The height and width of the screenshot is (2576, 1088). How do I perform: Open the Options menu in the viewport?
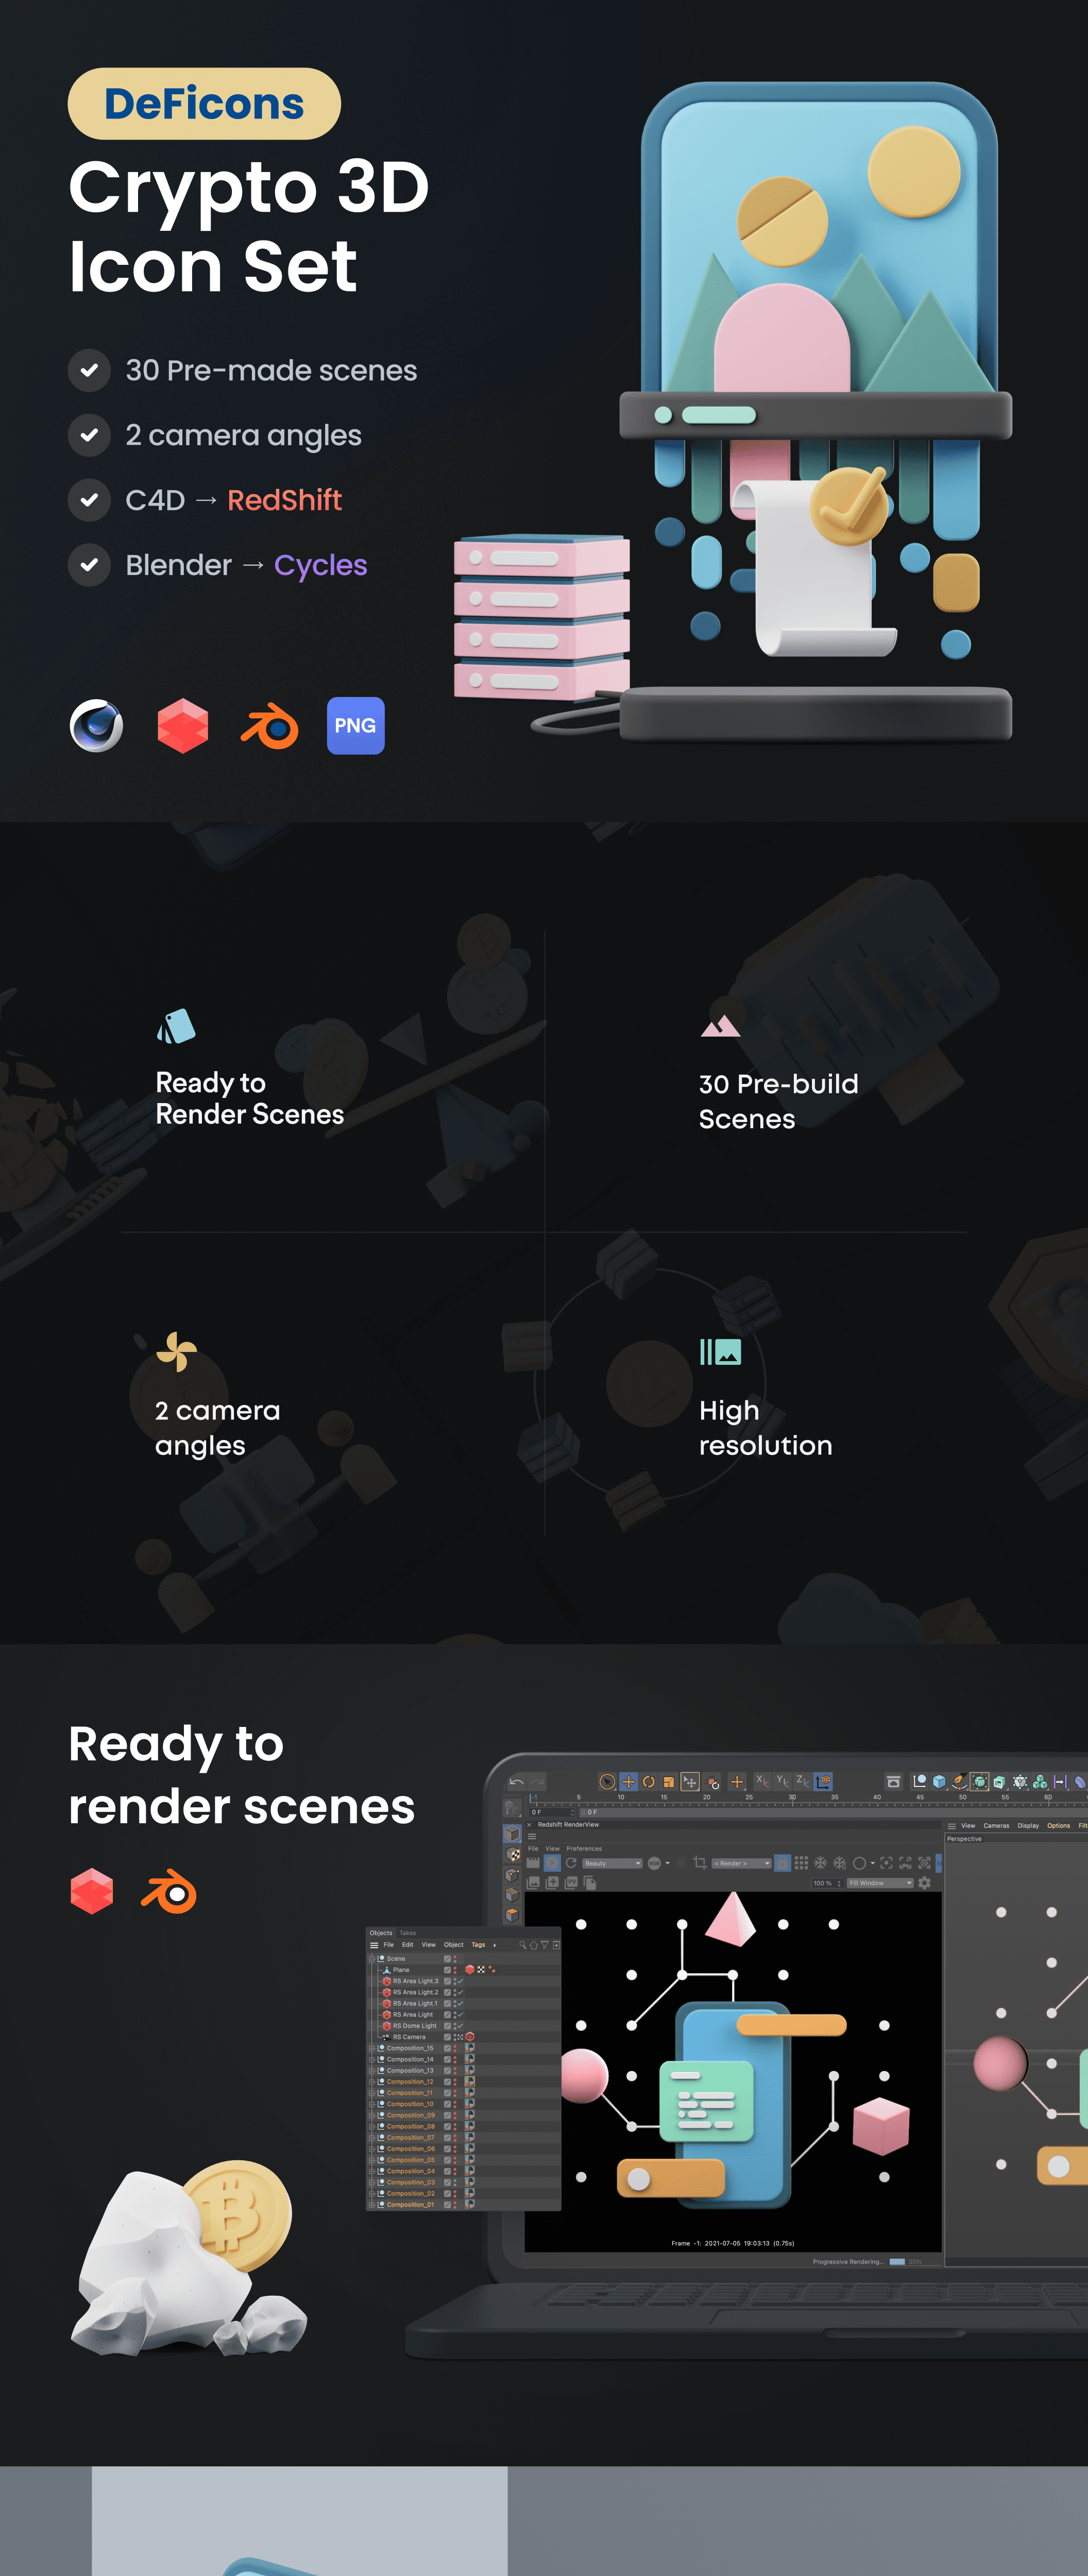(x=1058, y=1825)
